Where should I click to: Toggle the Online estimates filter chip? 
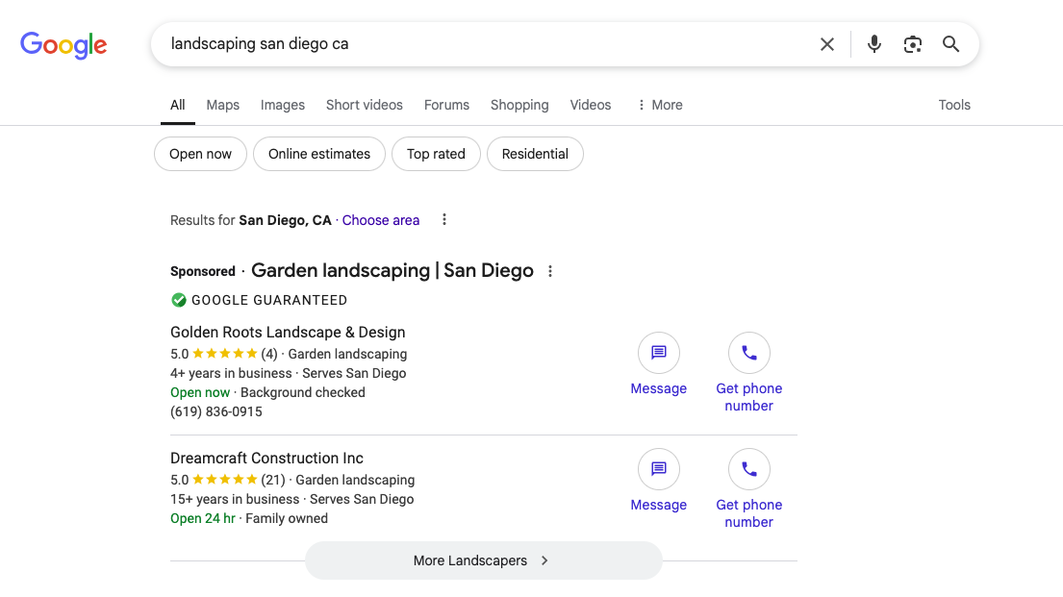click(319, 154)
